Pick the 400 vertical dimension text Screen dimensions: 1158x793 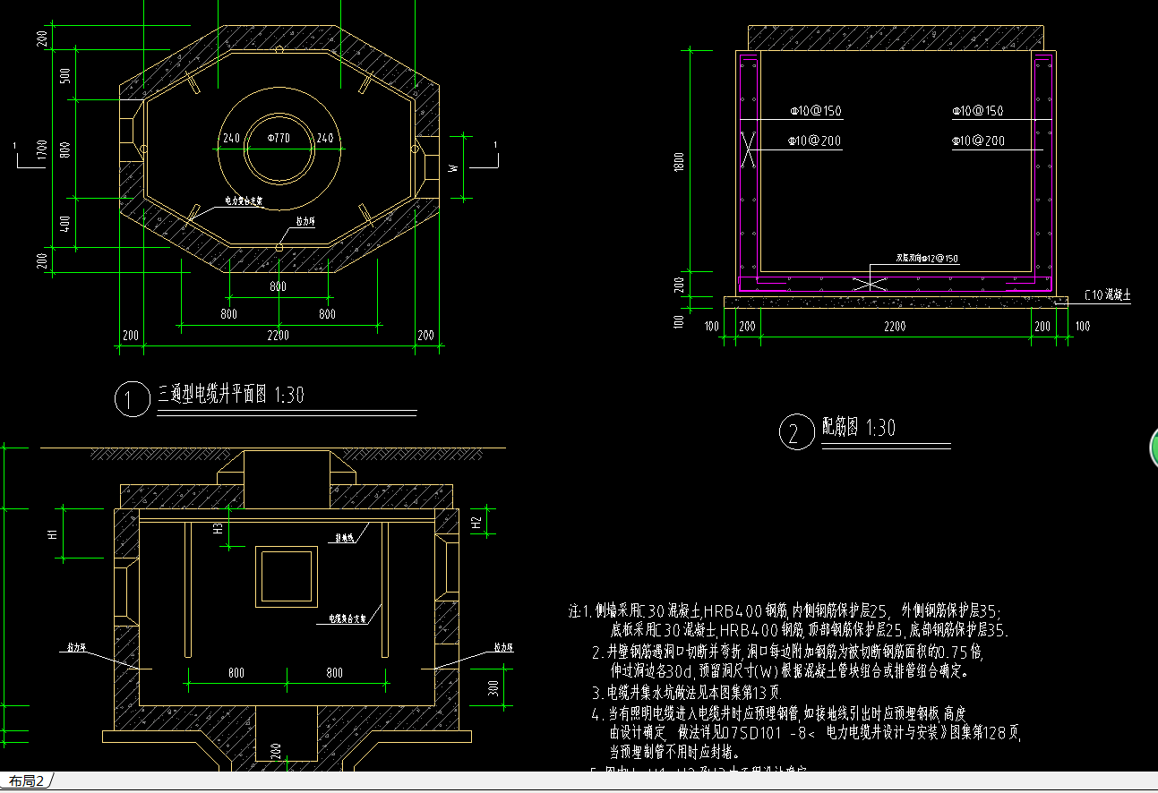pos(64,223)
